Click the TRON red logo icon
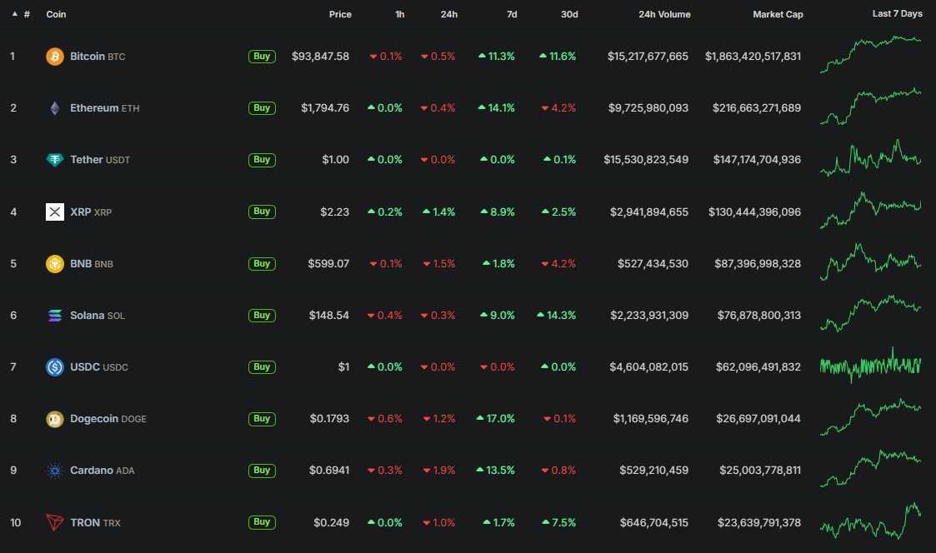 54,523
